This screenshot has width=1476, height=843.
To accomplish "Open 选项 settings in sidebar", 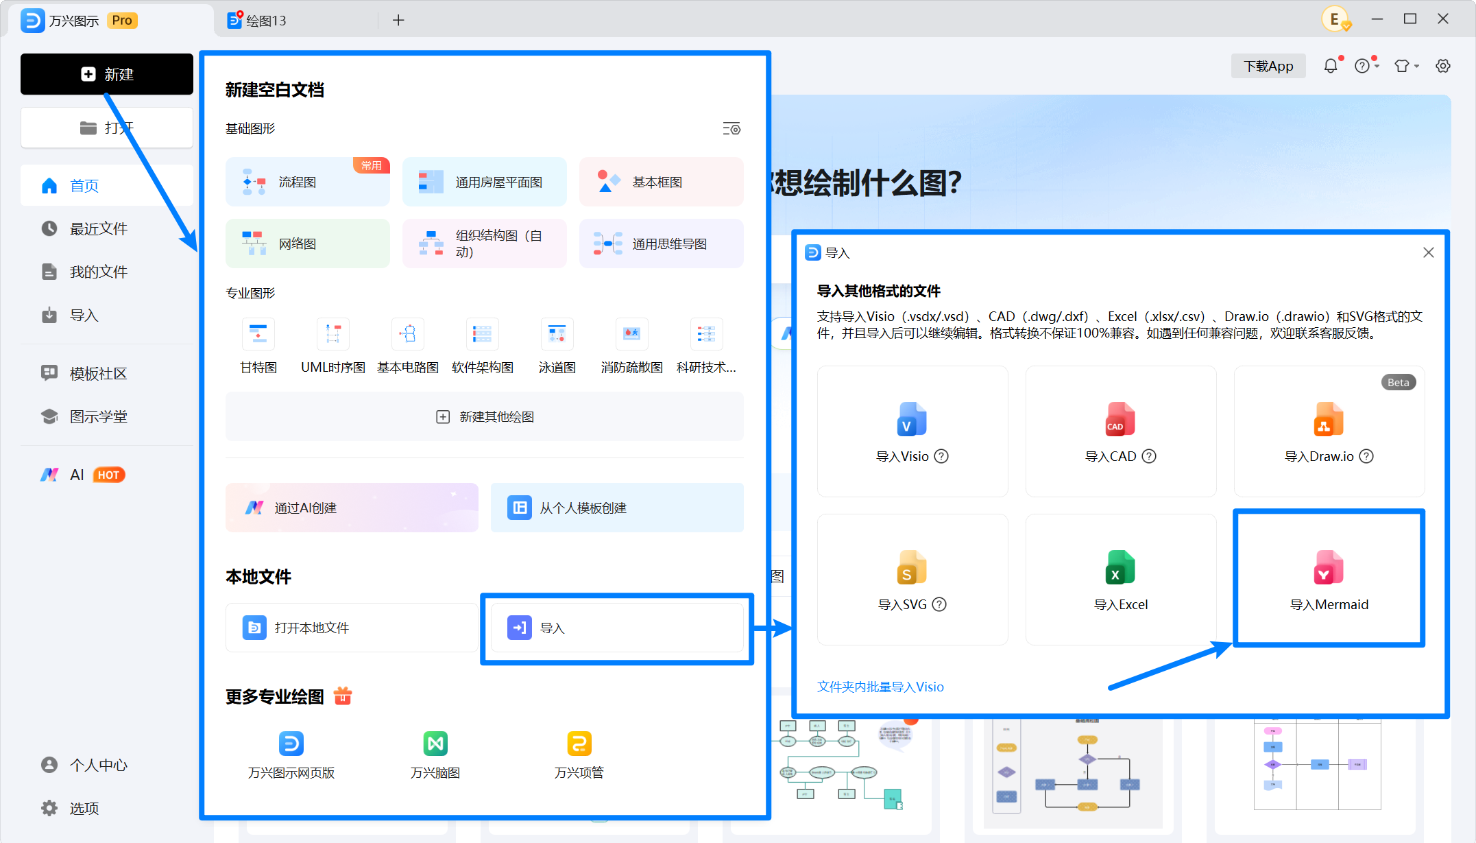I will (x=107, y=808).
